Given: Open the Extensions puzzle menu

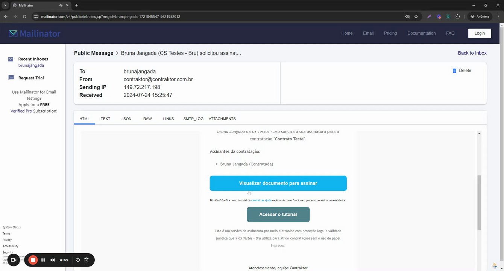Looking at the screenshot, I should coord(458,17).
